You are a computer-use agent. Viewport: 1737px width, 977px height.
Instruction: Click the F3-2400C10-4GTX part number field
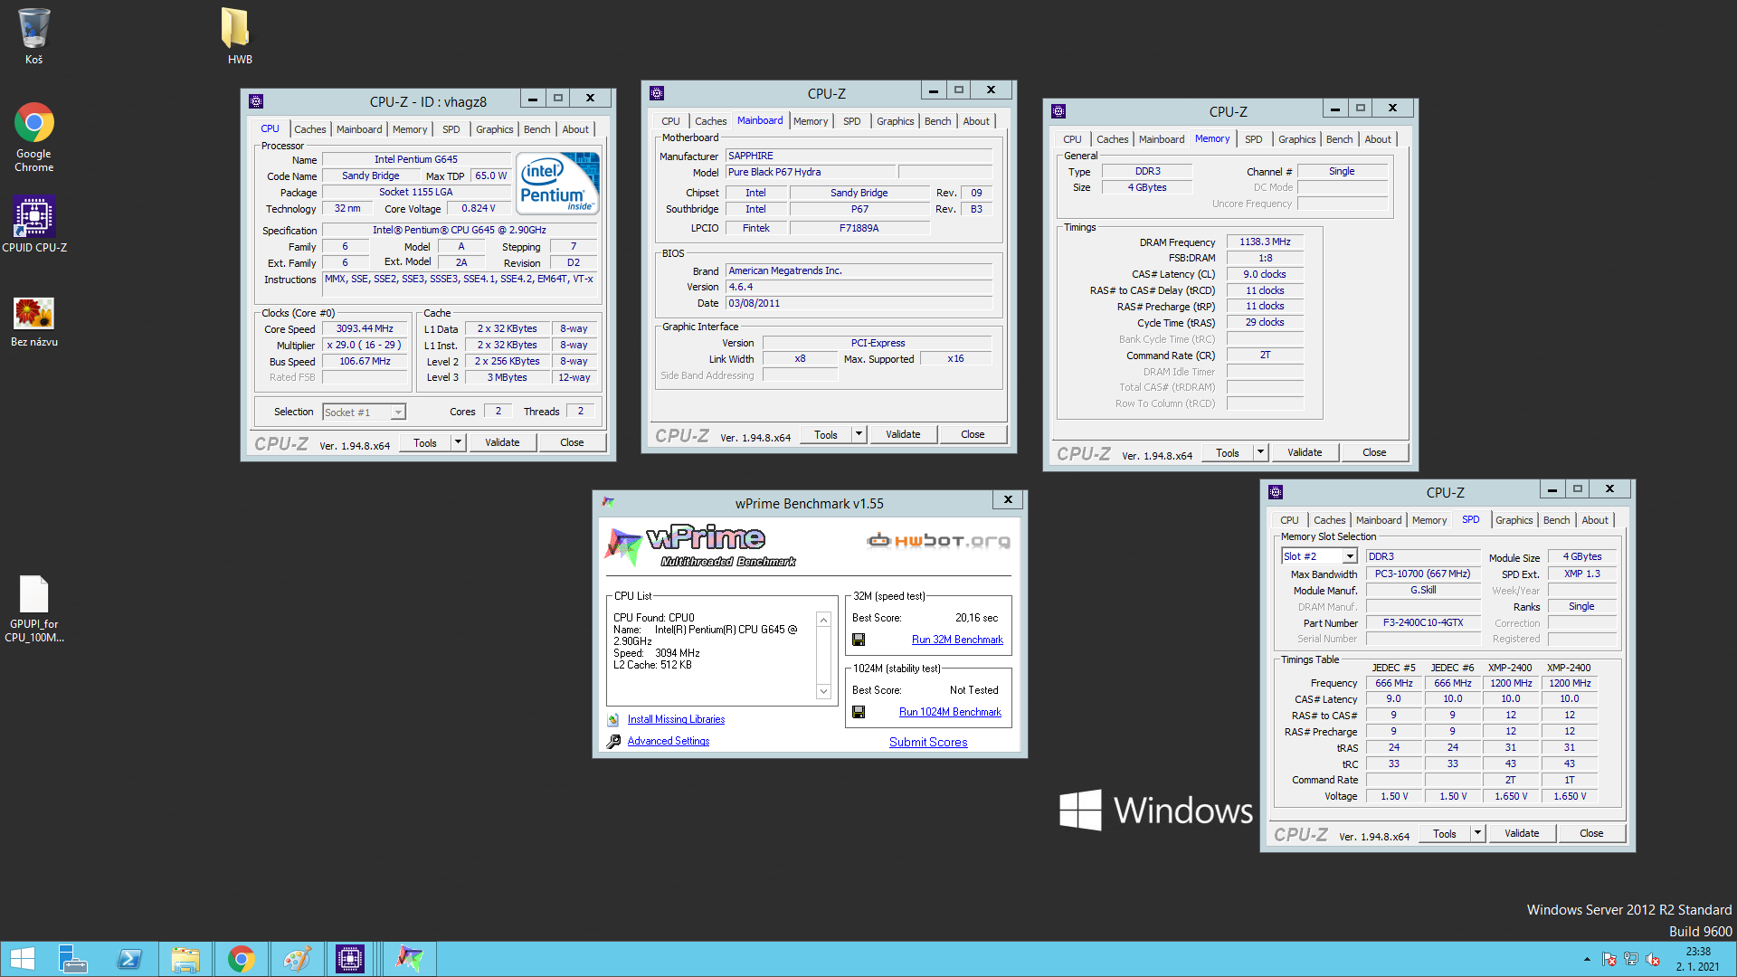1423,622
